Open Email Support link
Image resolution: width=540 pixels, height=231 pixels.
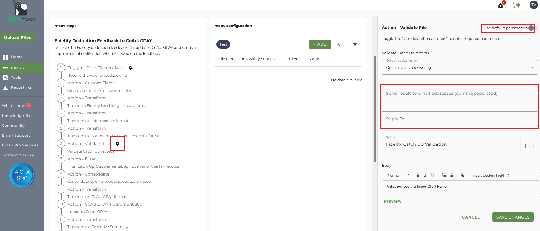pos(16,135)
